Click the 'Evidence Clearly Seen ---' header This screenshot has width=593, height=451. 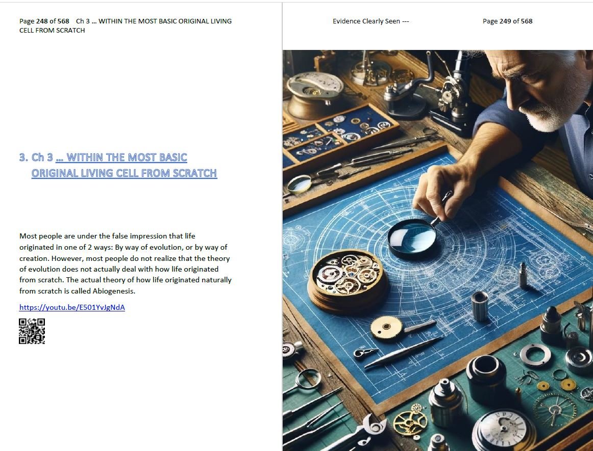click(370, 21)
